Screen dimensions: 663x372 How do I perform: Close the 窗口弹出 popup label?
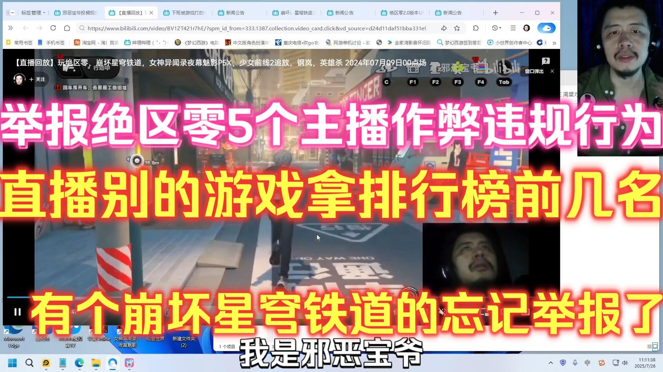click(x=552, y=71)
